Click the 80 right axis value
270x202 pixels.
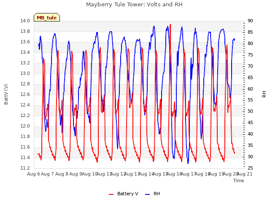pos(250,43)
